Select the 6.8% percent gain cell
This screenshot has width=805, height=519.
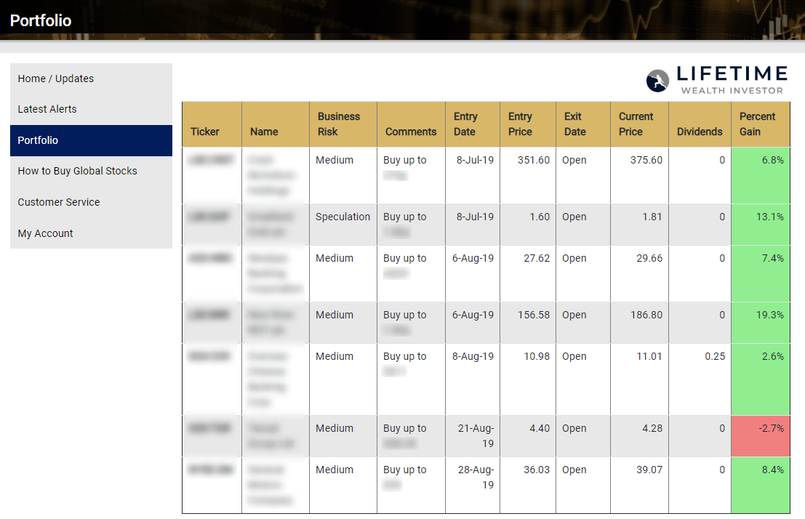coord(761,176)
